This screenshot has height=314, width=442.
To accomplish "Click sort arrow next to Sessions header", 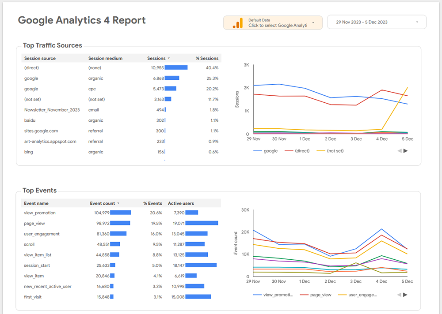I will [169, 58].
